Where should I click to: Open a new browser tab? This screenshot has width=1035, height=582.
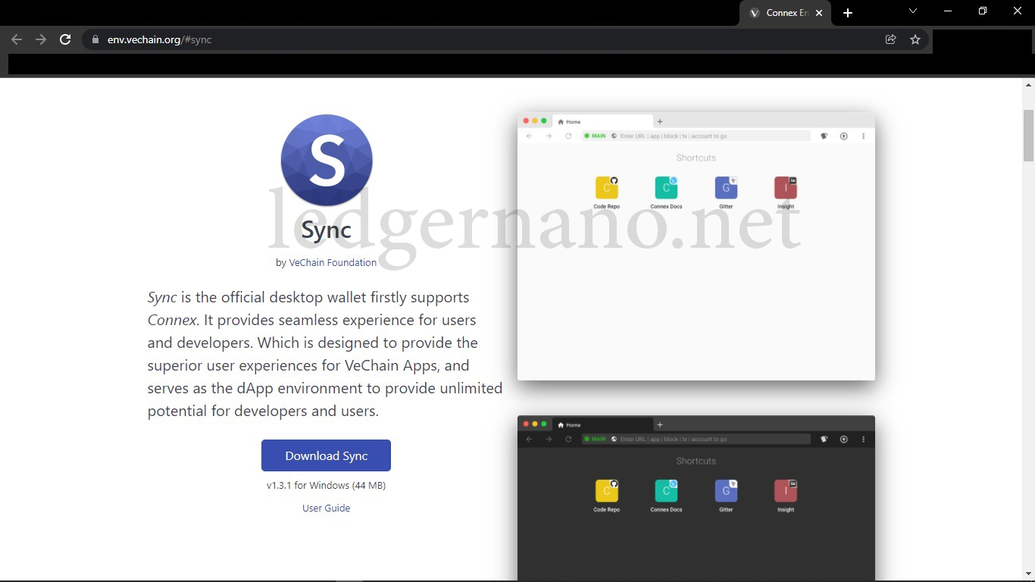click(x=848, y=13)
